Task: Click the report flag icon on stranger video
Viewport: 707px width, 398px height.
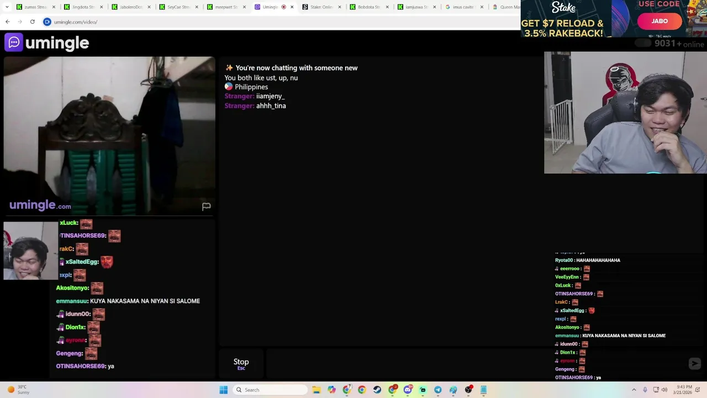Action: point(206,206)
